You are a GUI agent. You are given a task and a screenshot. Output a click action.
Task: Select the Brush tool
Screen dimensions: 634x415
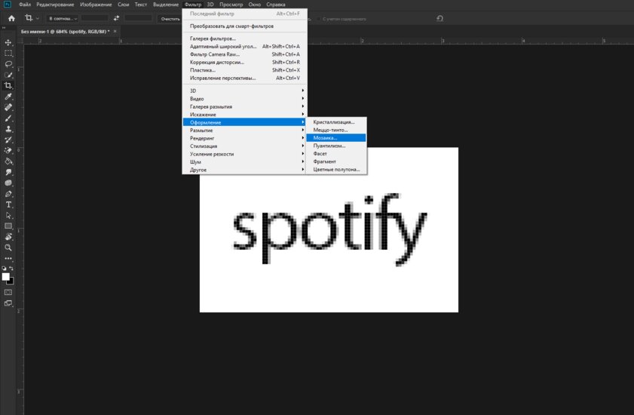pos(8,118)
